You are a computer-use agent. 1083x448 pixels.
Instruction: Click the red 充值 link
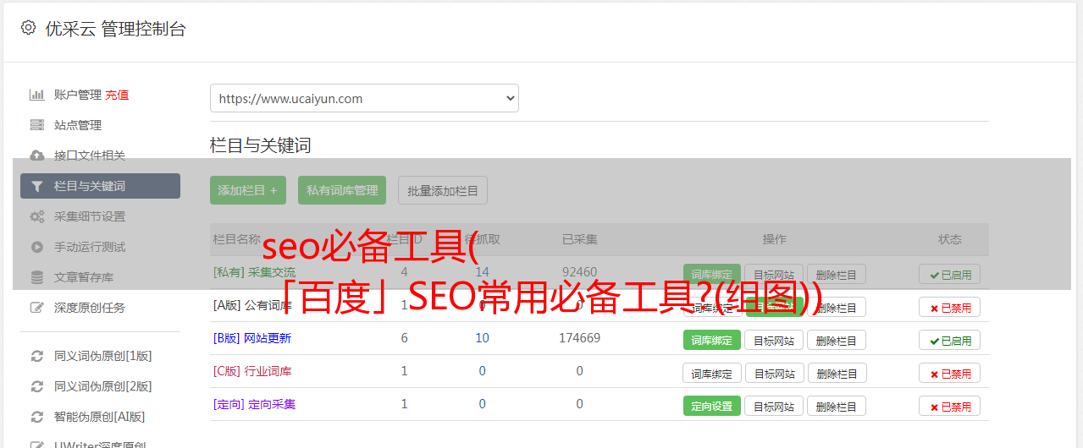pos(118,95)
